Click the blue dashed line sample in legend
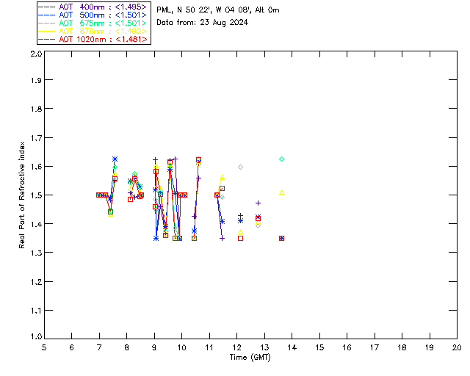 coord(47,15)
